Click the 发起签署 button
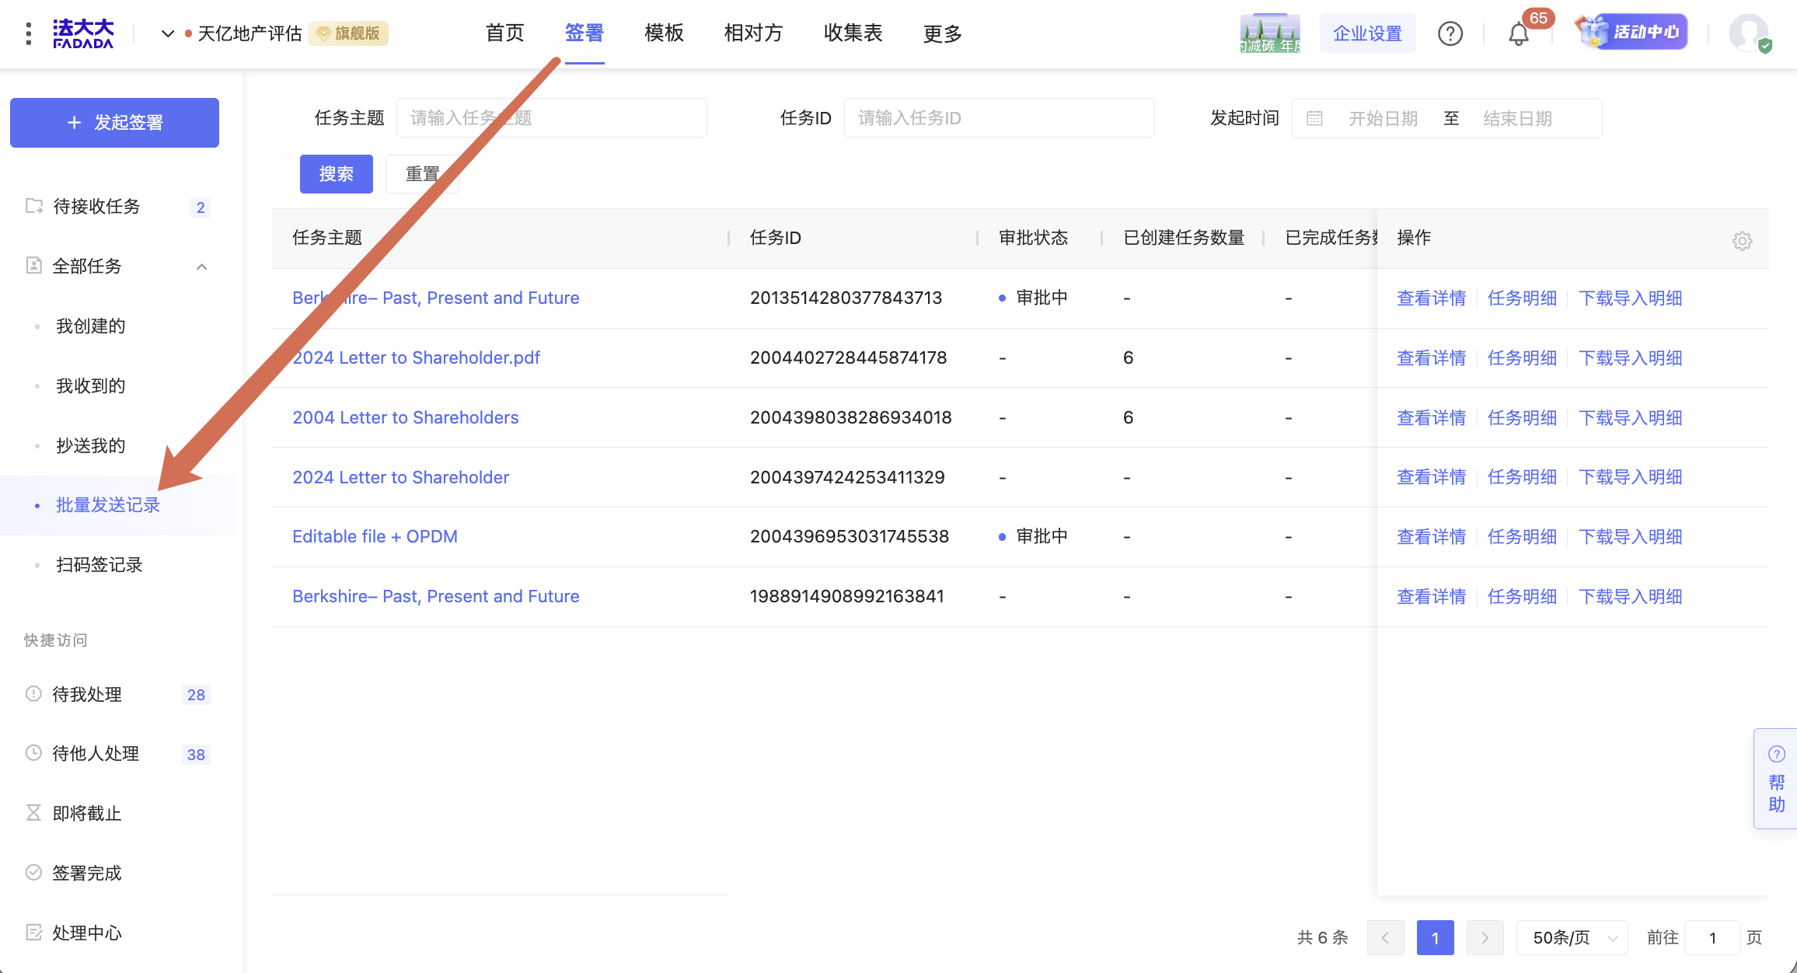 (114, 122)
